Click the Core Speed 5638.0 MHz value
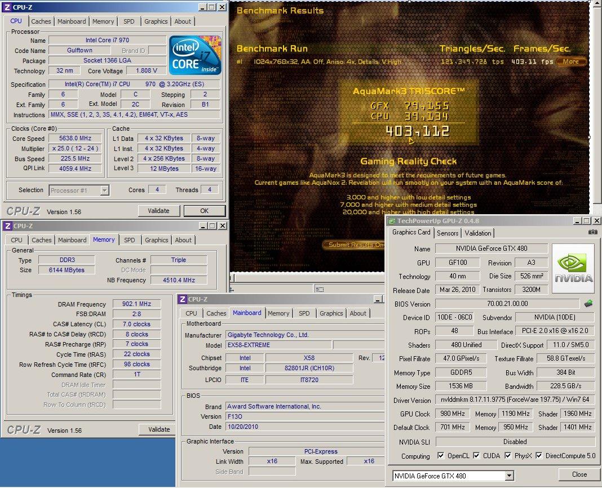This screenshot has height=488, width=602. pyautogui.click(x=76, y=138)
